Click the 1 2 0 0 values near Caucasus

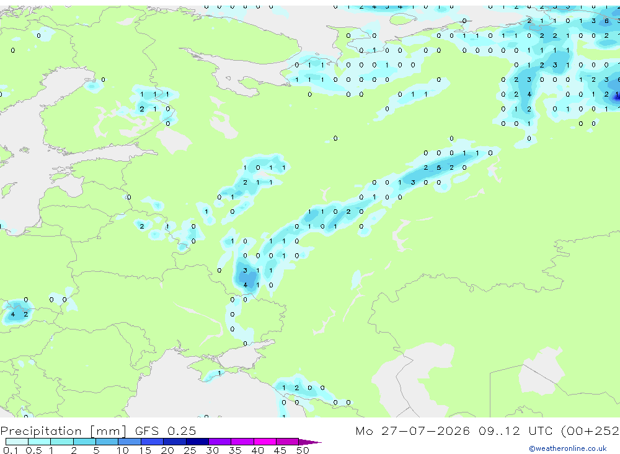(x=303, y=388)
